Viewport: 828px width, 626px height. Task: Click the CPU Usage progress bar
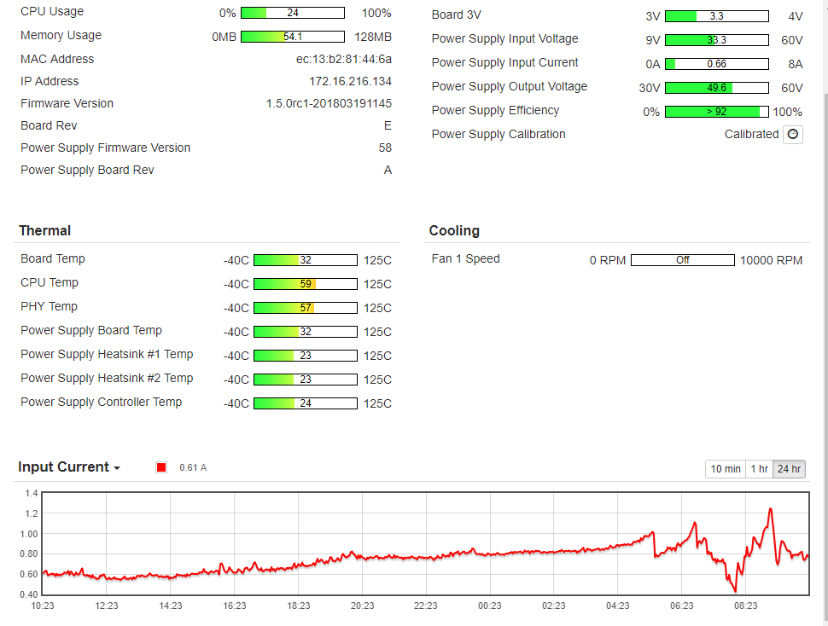coord(293,13)
